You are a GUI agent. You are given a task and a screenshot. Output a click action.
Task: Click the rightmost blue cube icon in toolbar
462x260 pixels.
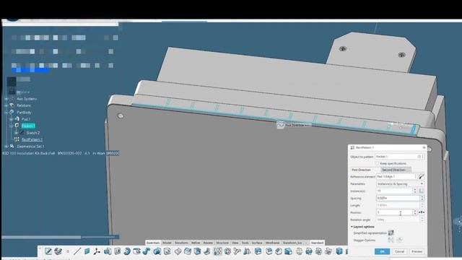pos(339,251)
